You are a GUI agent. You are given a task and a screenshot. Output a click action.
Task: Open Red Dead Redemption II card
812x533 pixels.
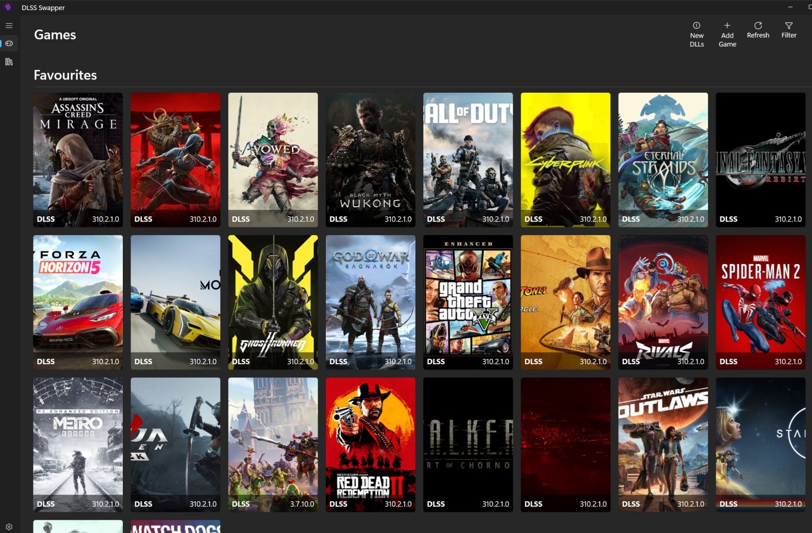[370, 444]
